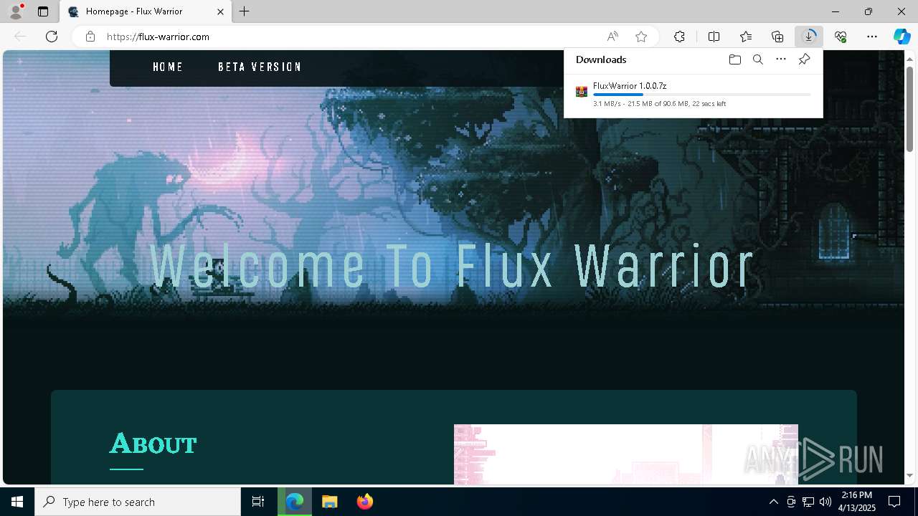The height and width of the screenshot is (516, 918).
Task: Select Homepage - Flux Warrior tab
Action: click(146, 11)
